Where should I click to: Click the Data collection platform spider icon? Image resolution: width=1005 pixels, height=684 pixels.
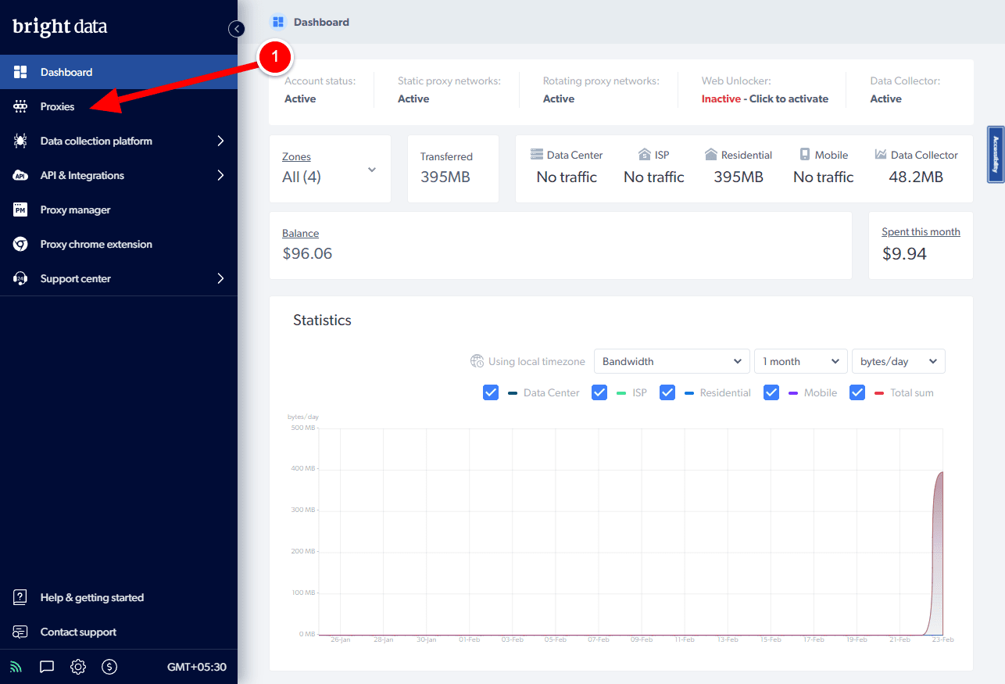pos(21,141)
